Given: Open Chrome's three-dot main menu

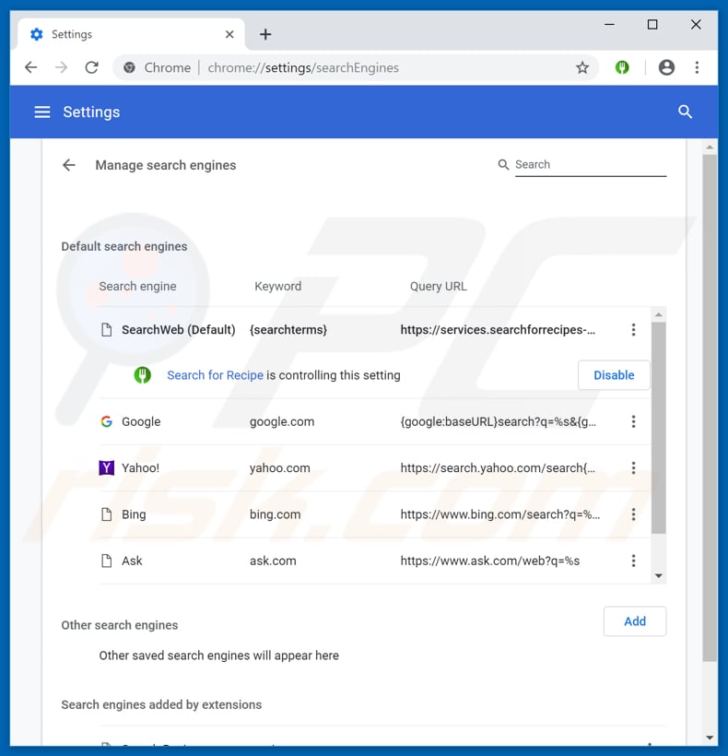Looking at the screenshot, I should (x=697, y=67).
